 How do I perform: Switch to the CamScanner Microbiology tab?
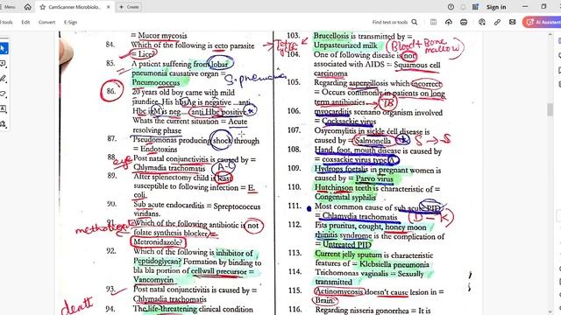[x=75, y=7]
